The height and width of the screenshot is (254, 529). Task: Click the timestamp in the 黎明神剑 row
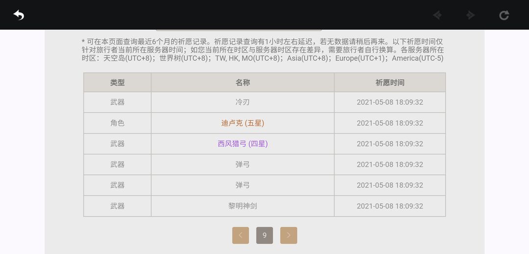tap(390, 206)
